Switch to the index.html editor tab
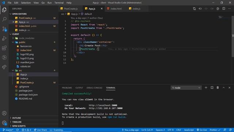The width and height of the screenshot is (234, 132). point(116,9)
